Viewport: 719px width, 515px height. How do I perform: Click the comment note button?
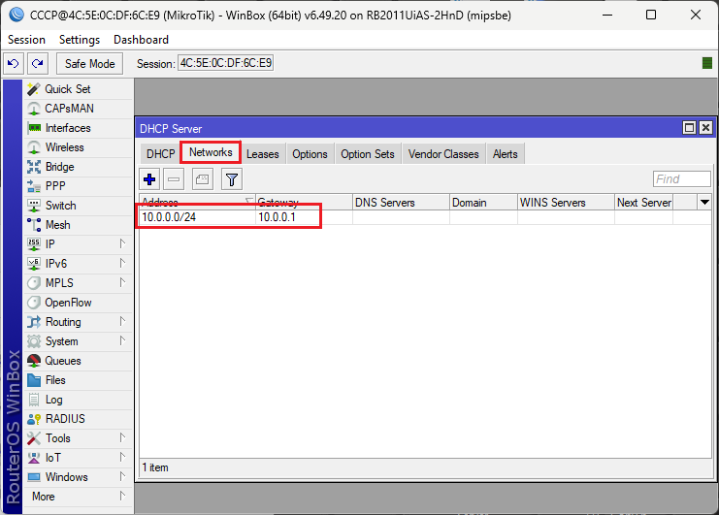tap(202, 179)
